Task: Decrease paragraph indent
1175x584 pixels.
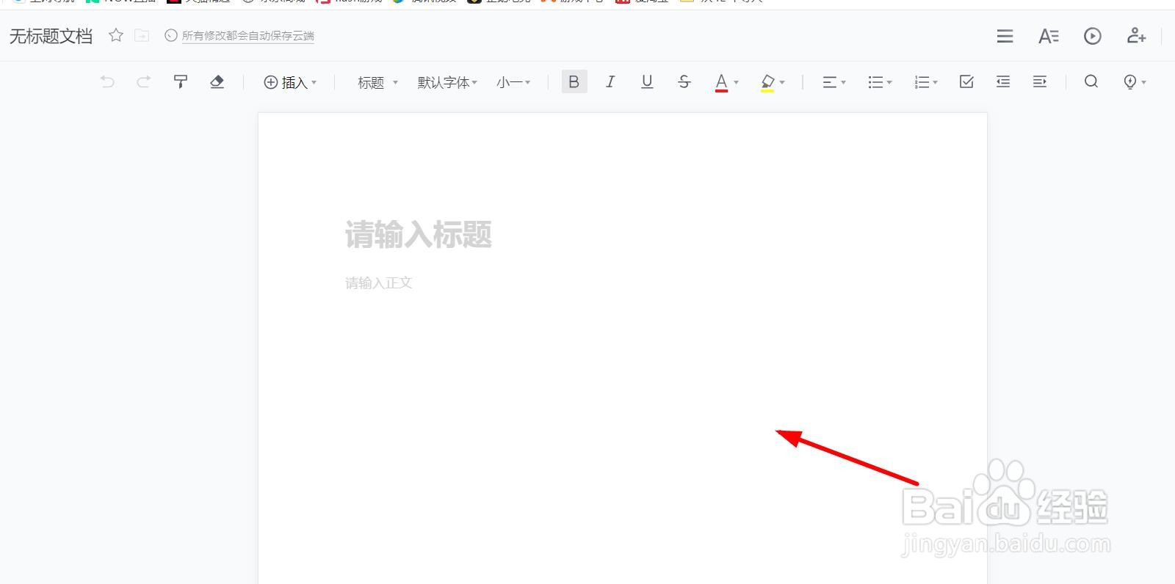Action: click(x=1003, y=81)
